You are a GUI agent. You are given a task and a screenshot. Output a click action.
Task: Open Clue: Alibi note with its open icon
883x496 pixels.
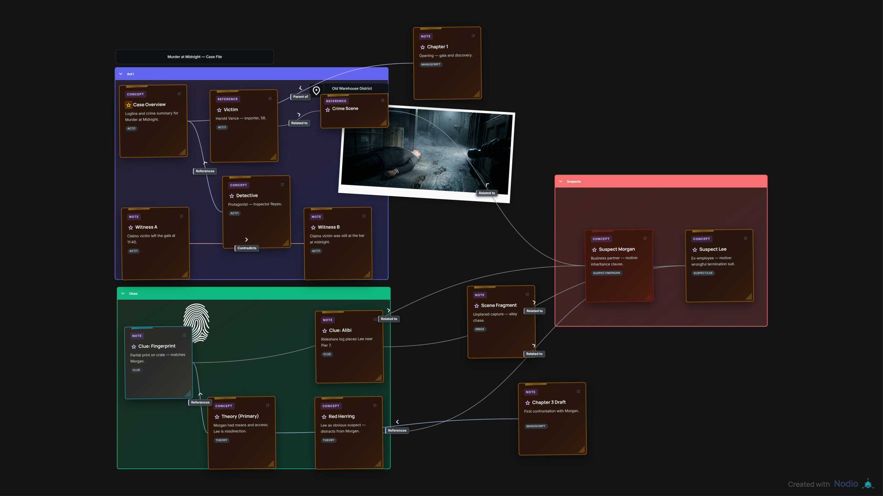coord(375,320)
